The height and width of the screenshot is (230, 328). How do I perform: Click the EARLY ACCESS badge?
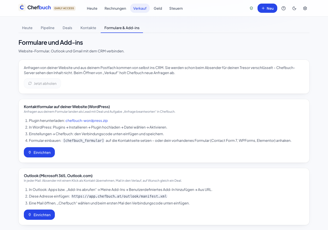pos(64,8)
